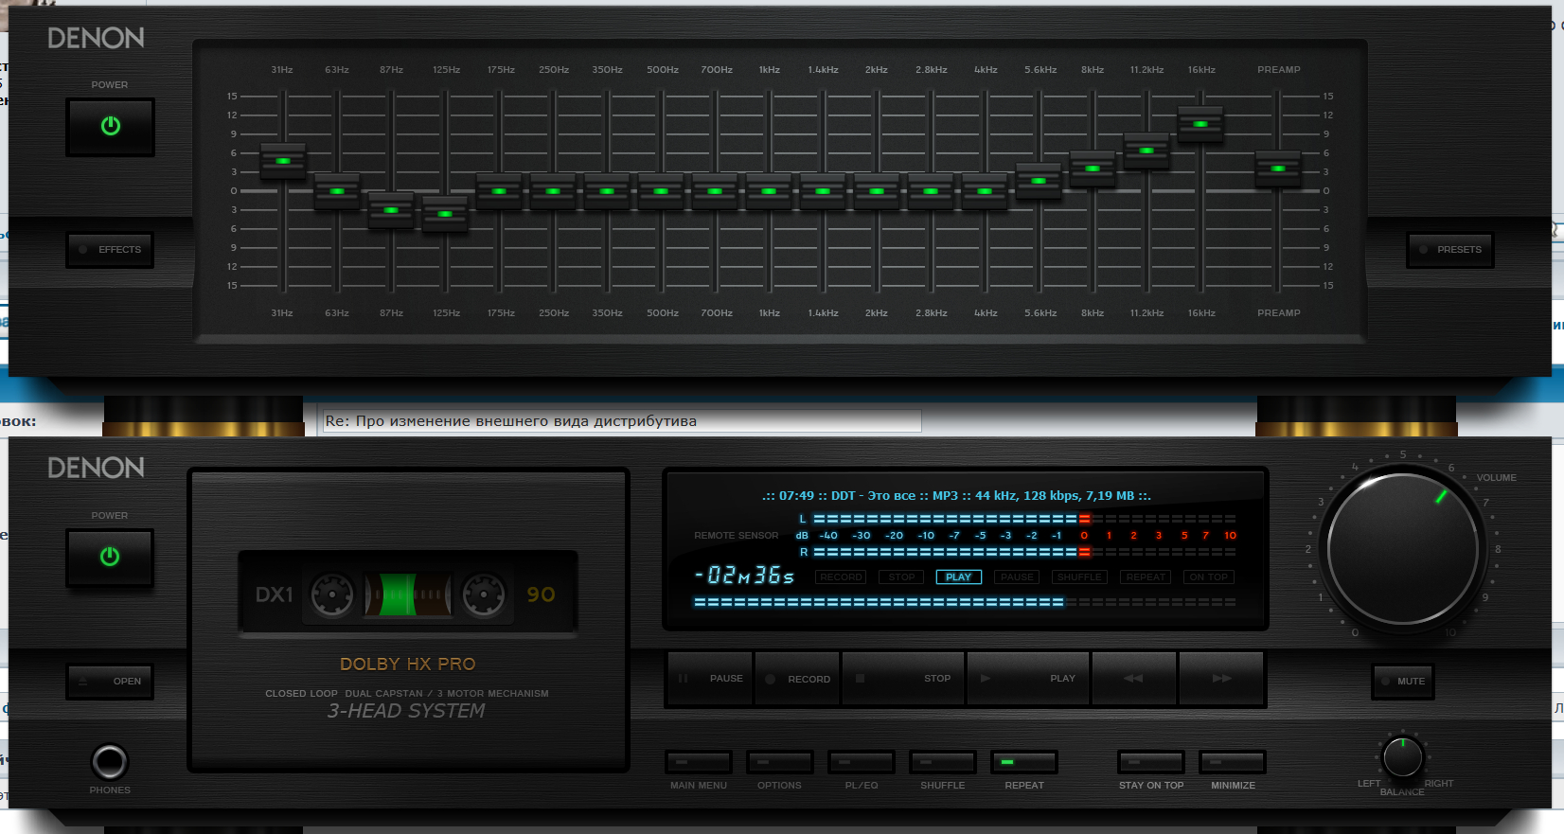Toggle the Repeat switch
The image size is (1564, 834).
[x=1023, y=762]
